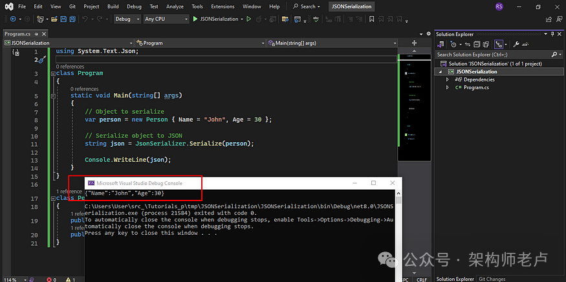Expand the Dependencies node
This screenshot has width=566, height=282.
click(x=448, y=80)
